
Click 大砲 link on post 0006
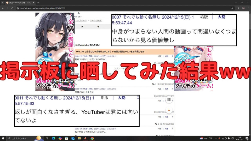pos(167,129)
